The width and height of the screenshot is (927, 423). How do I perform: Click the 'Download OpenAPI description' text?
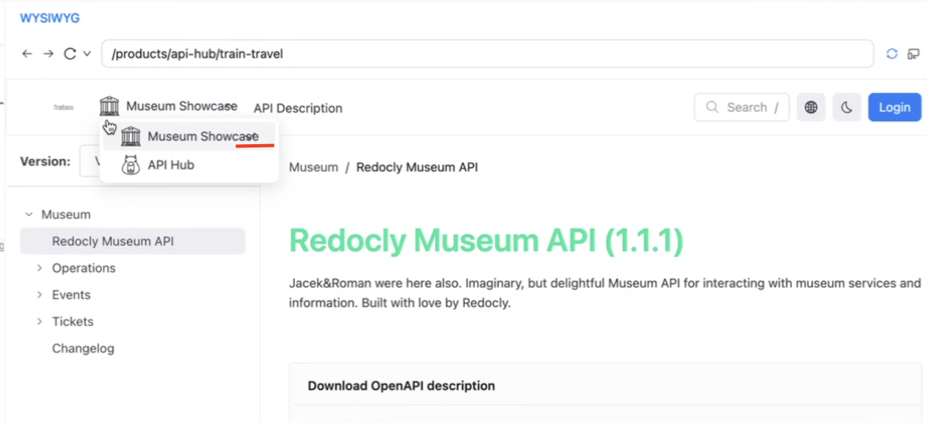[x=401, y=386]
